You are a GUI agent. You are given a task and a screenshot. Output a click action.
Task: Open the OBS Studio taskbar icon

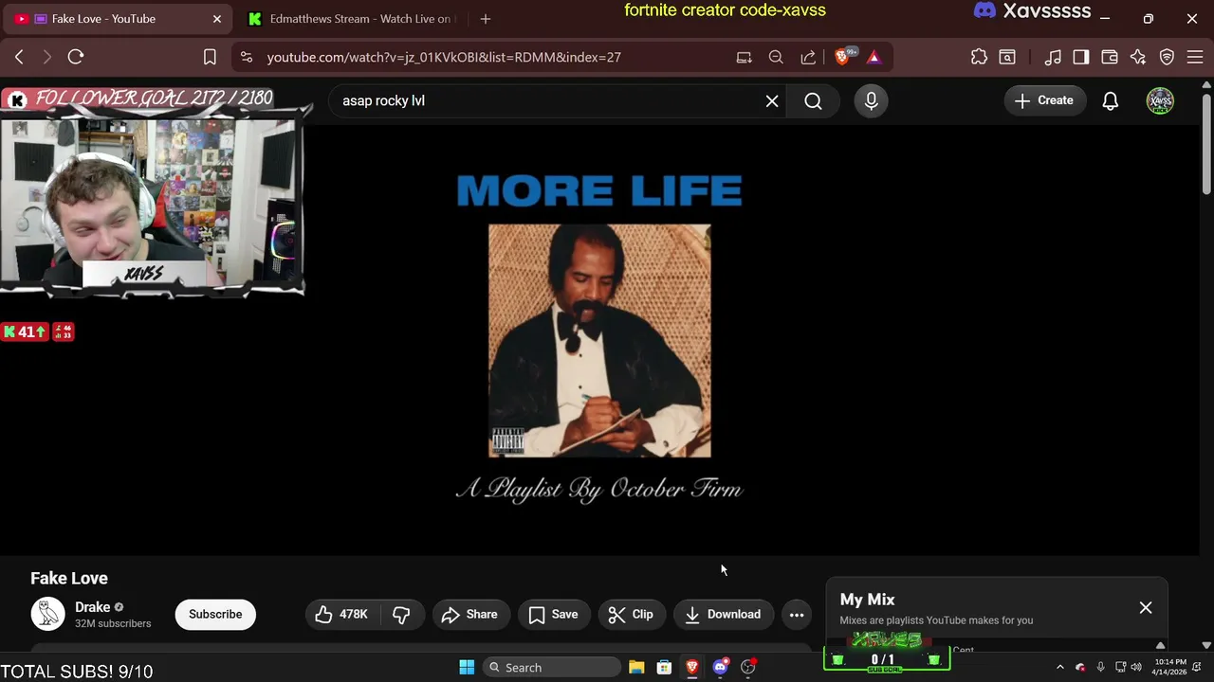pyautogui.click(x=748, y=667)
